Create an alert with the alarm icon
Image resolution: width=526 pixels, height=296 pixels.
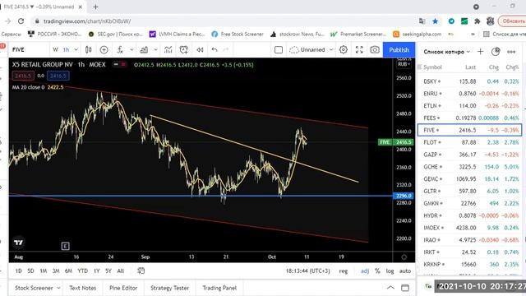tap(184, 49)
